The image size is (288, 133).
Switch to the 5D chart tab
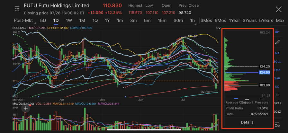(43, 21)
